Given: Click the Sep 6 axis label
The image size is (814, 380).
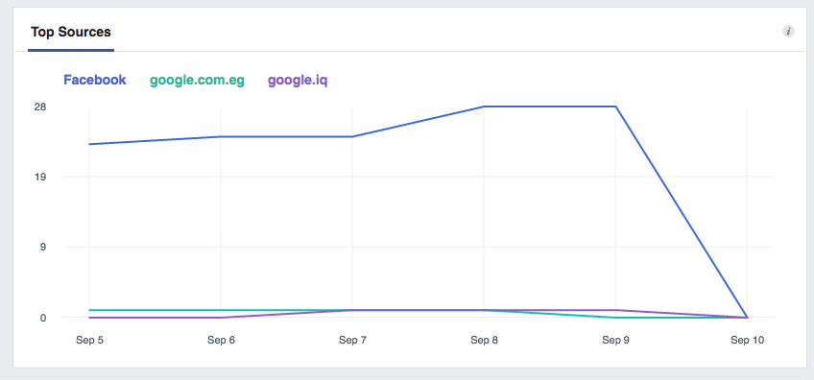Looking at the screenshot, I should click(x=221, y=340).
